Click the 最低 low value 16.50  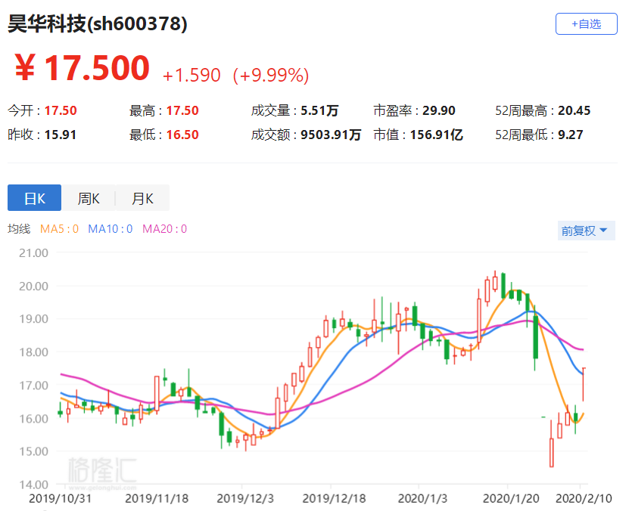[x=182, y=135]
